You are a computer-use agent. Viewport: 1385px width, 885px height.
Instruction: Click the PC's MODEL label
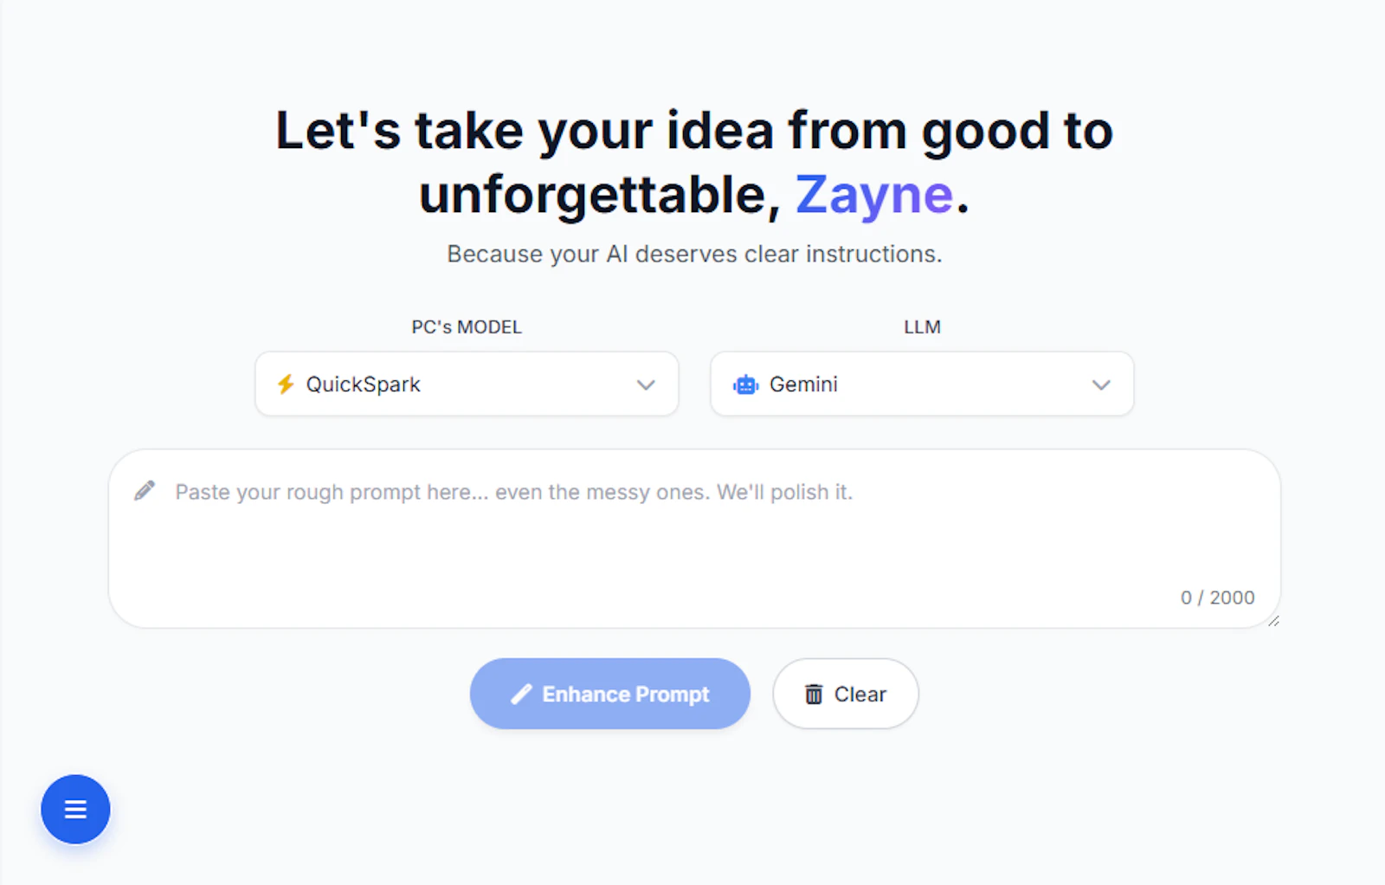[x=467, y=327]
